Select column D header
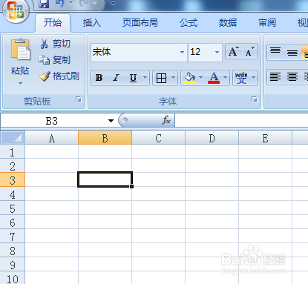Image resolution: width=308 pixels, height=284 pixels. [212, 138]
